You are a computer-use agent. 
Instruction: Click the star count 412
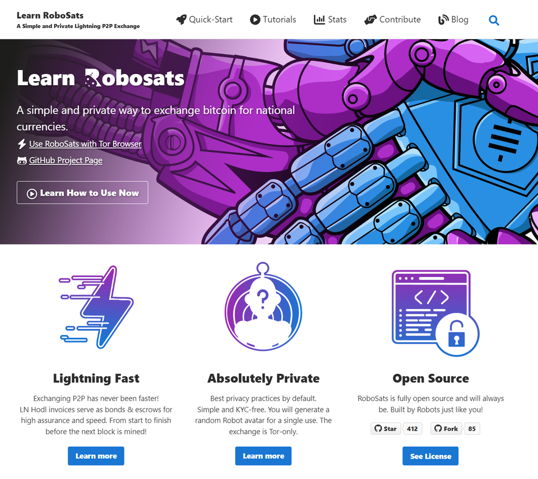[412, 429]
